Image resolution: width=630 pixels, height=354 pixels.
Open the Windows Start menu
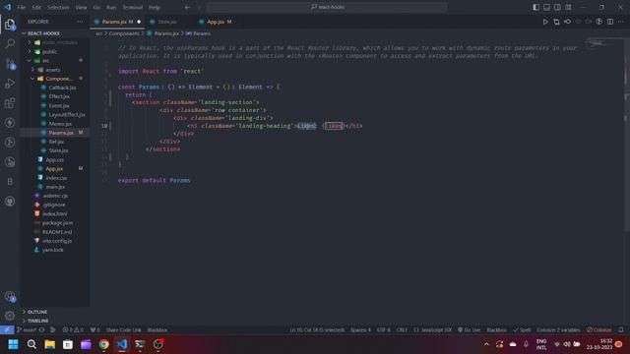(x=13, y=344)
